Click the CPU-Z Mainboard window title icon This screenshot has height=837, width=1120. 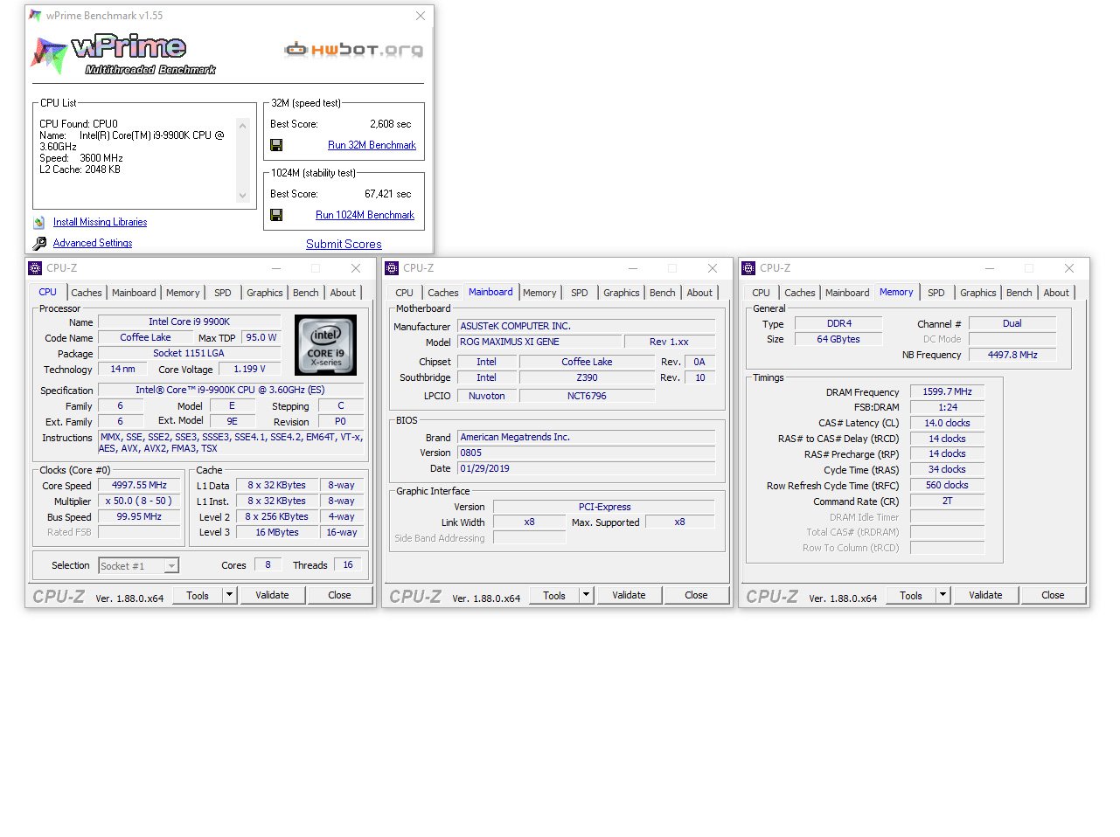(x=392, y=268)
